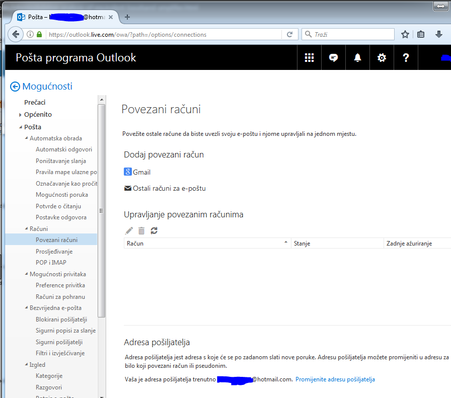Open Sigurni popisi za slanje
Viewport: 451px width, 398px height.
[65, 331]
